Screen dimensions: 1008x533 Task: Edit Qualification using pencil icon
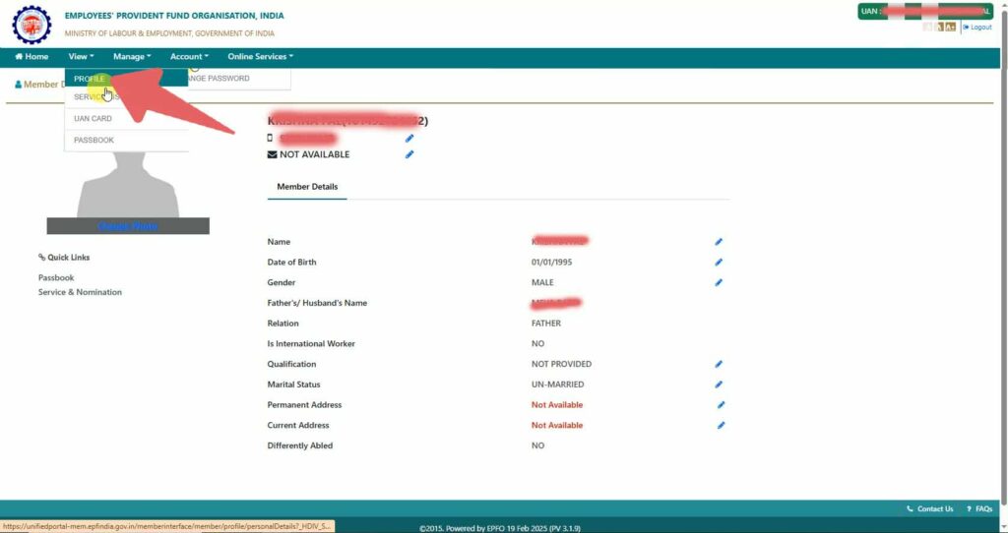[x=719, y=364]
